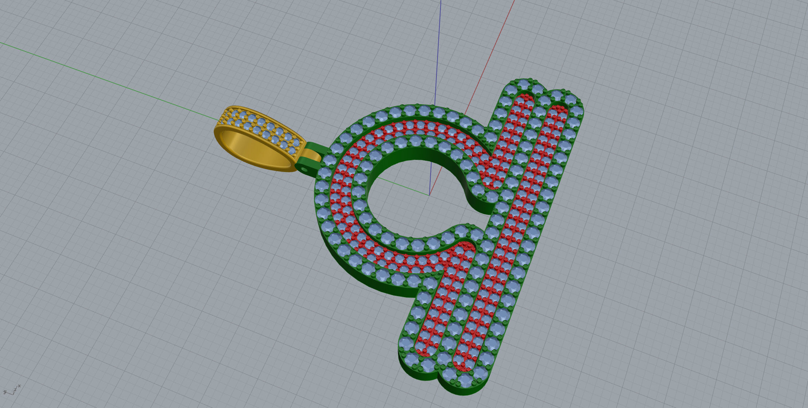Click the world axes icon in viewport corner

coord(12,390)
